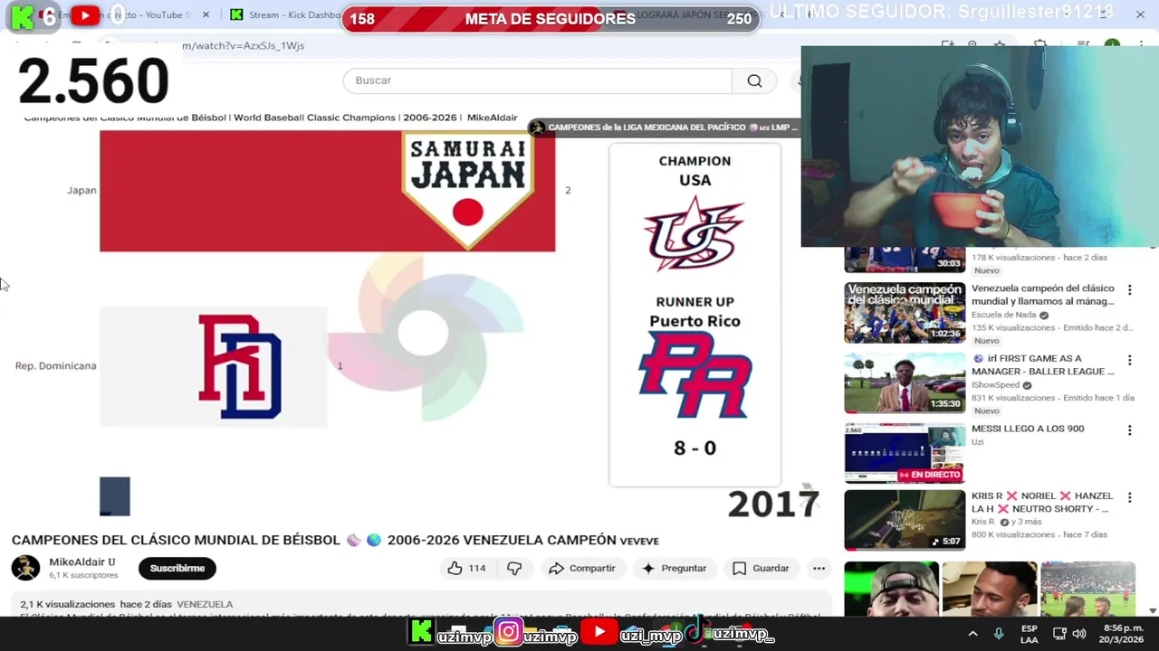1159x651 pixels.
Task: Open the taskbar network icon
Action: pyautogui.click(x=1058, y=634)
